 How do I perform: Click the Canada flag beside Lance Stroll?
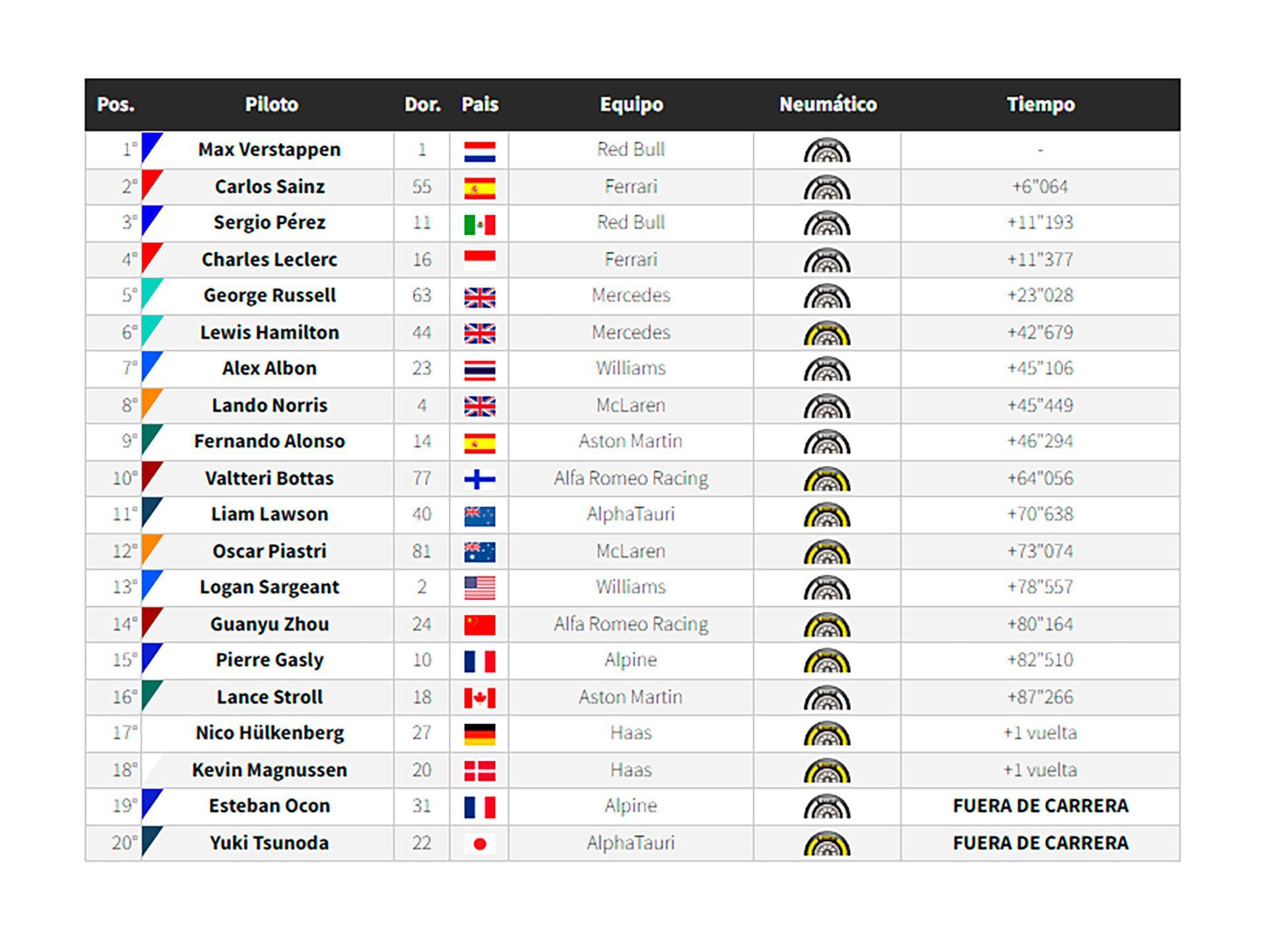click(x=479, y=698)
